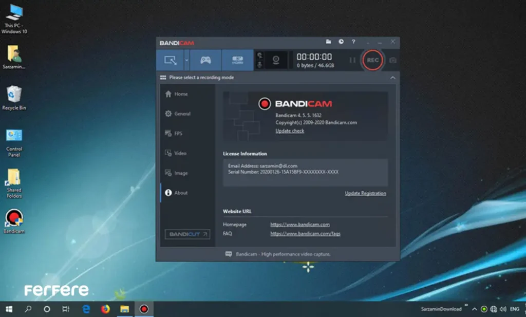Minimize Bandicam to the system tray

(x=368, y=42)
